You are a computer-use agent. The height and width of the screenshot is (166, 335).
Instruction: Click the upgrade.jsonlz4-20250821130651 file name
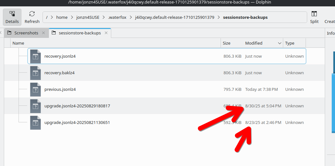click(77, 123)
